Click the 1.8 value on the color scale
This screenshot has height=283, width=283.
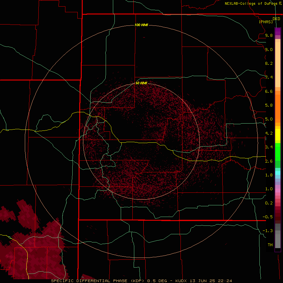tap(269, 175)
